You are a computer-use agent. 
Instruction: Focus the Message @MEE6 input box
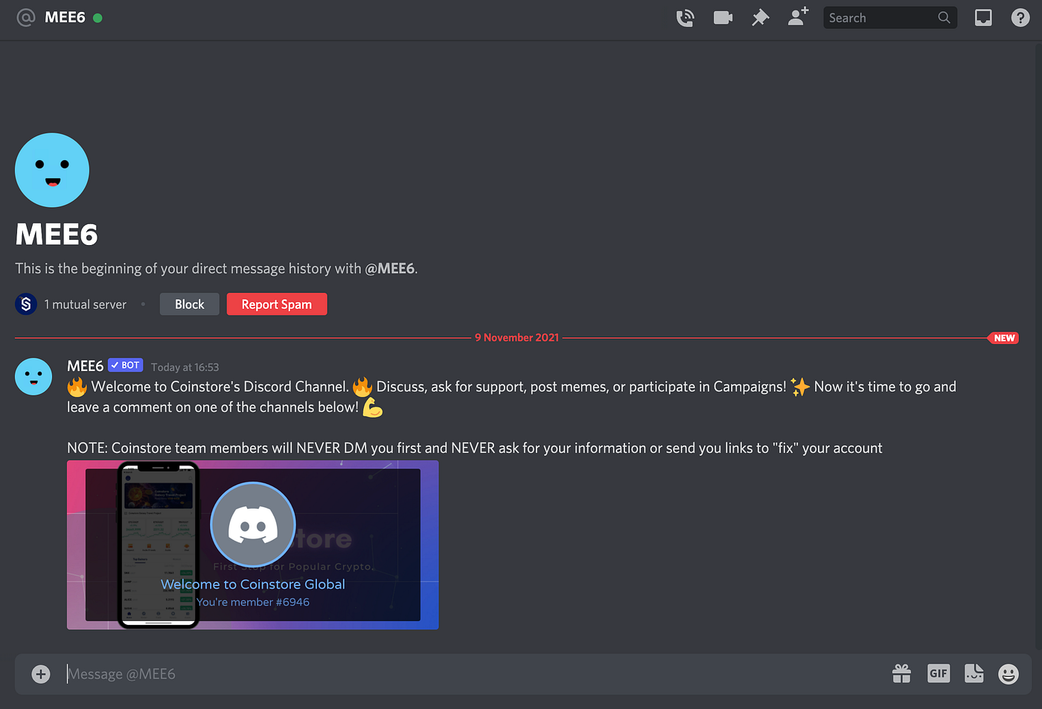473,674
